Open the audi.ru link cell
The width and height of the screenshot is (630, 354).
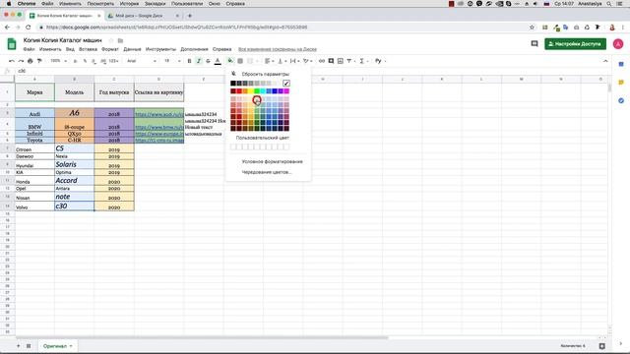tap(159, 114)
